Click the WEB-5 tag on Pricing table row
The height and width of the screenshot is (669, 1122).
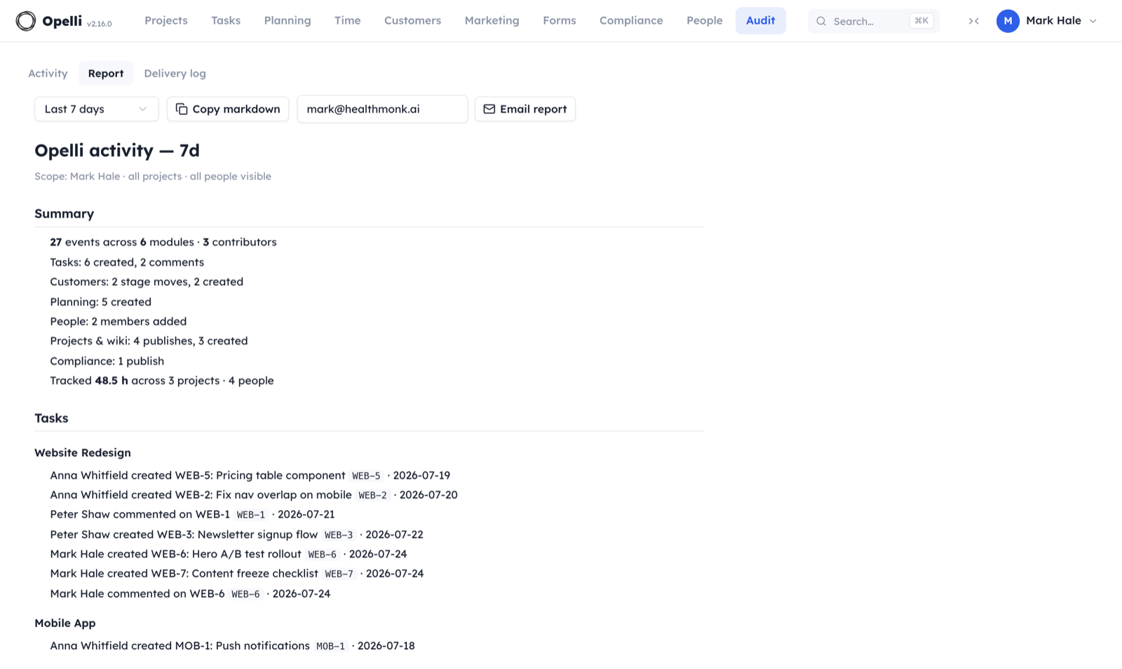(366, 476)
